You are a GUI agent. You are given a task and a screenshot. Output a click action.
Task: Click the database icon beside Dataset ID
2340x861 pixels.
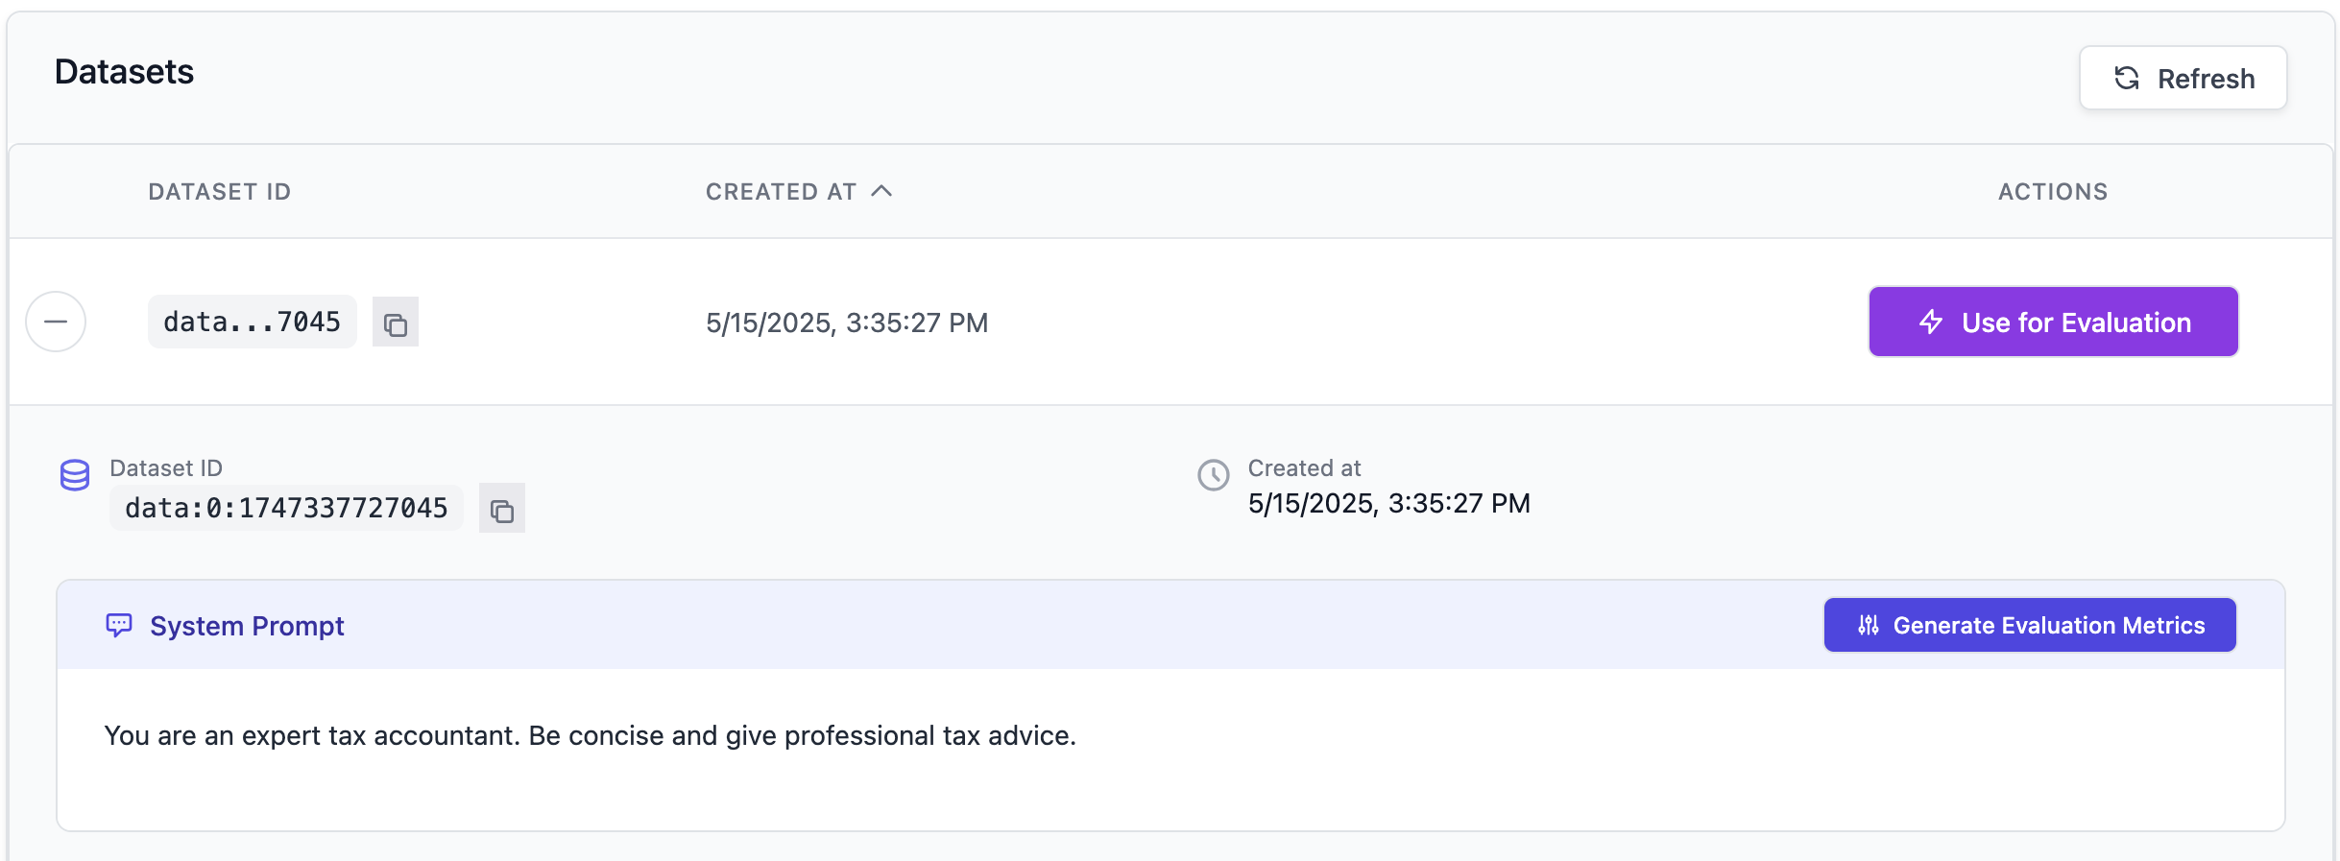(75, 475)
